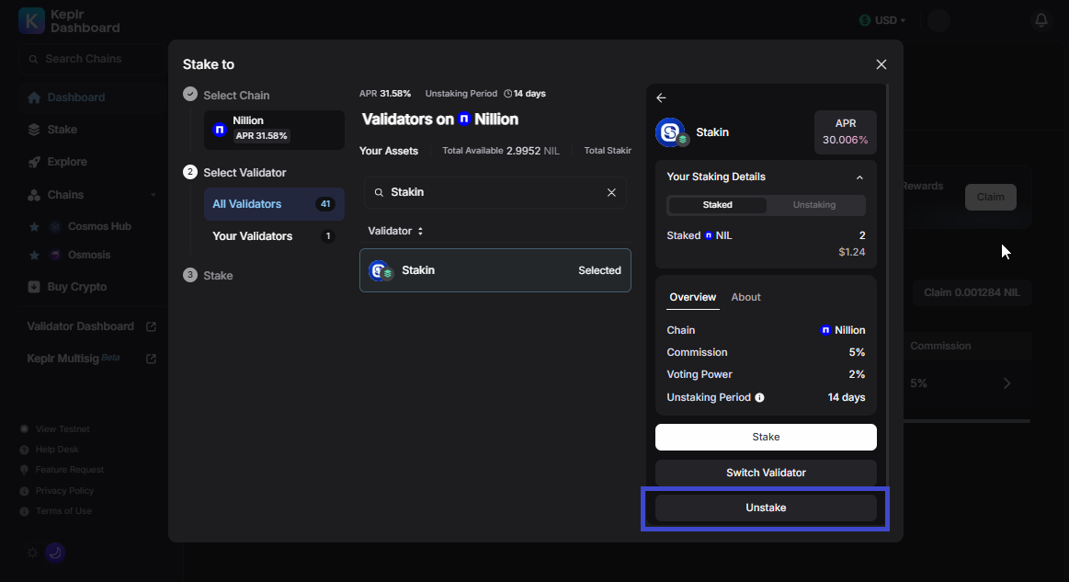Switch to light mode sun icon

click(32, 553)
